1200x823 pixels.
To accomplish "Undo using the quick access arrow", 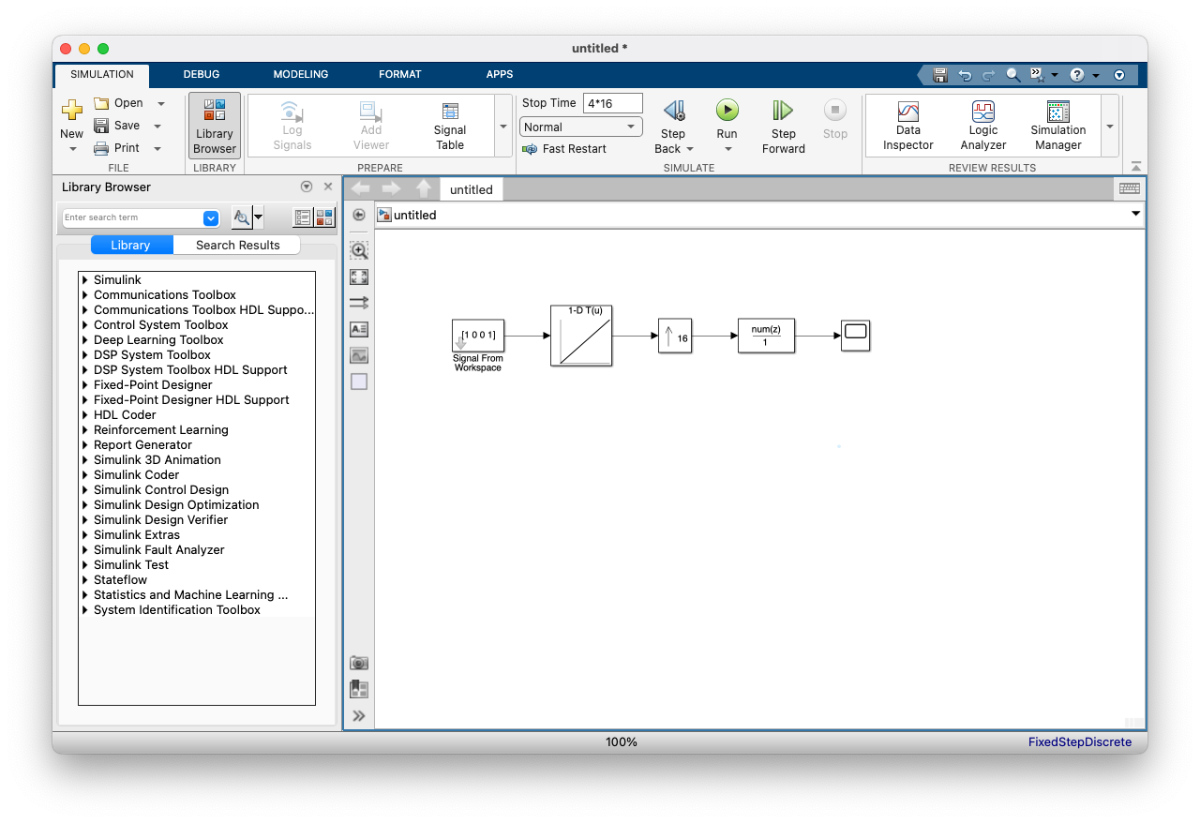I will (965, 75).
